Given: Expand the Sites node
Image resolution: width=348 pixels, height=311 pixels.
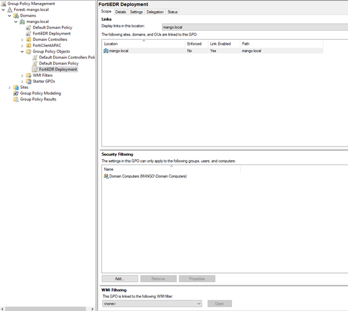Looking at the screenshot, I should (10, 88).
